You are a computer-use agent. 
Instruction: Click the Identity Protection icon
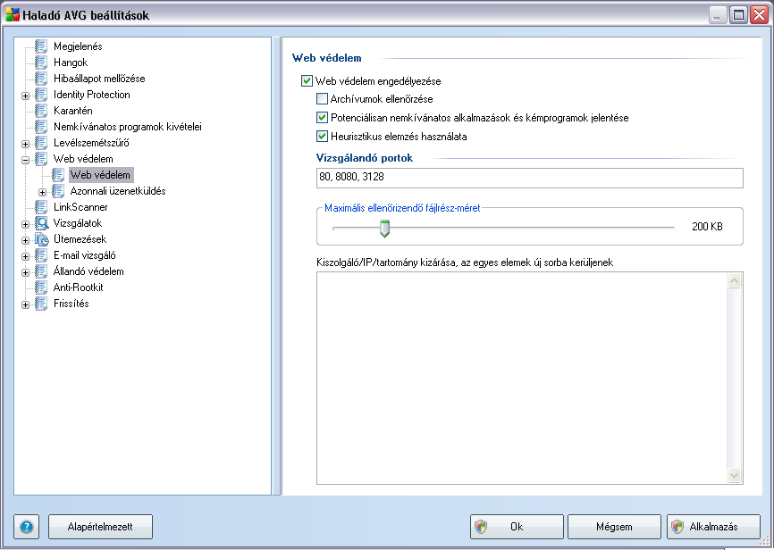click(41, 95)
